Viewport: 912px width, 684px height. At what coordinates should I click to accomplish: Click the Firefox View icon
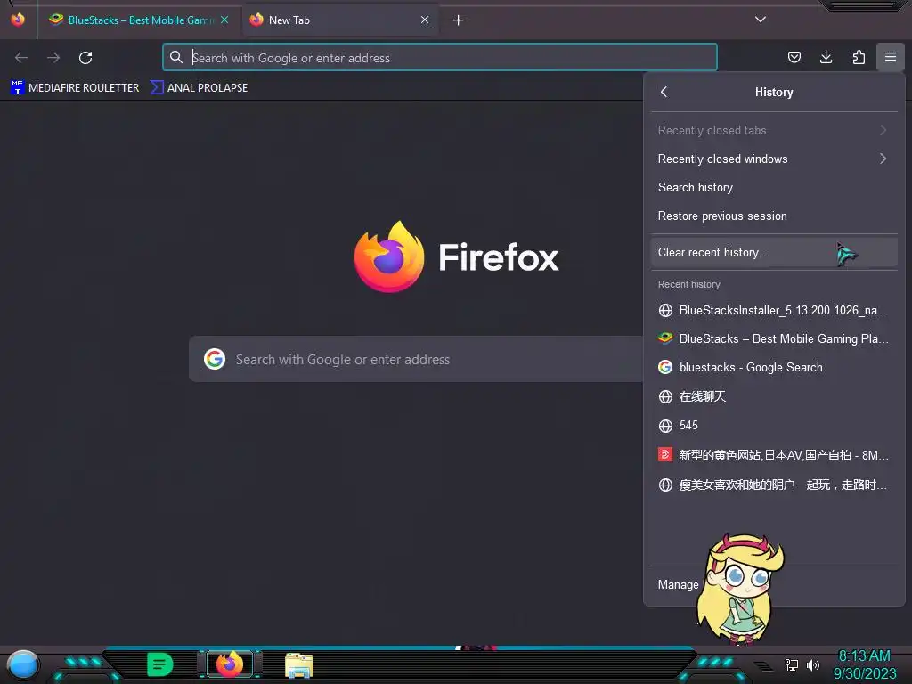point(18,20)
